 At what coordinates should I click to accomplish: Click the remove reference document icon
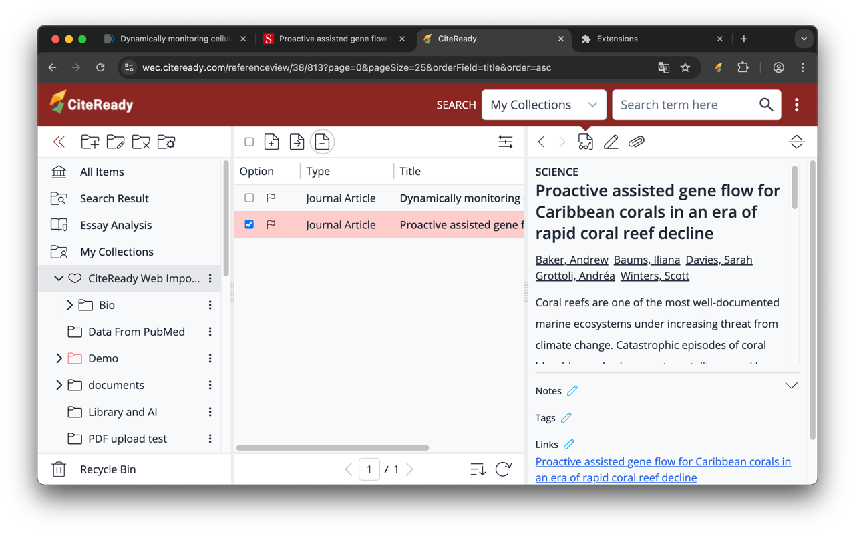322,142
